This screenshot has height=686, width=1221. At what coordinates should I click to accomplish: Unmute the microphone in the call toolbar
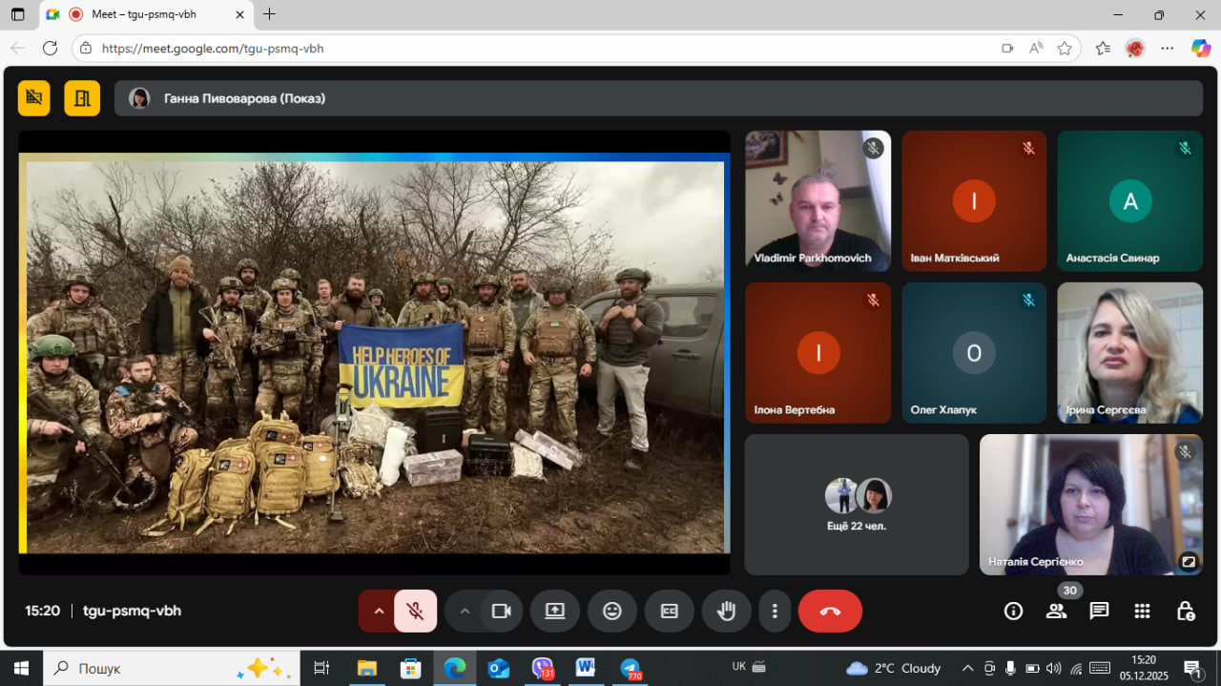tap(415, 611)
